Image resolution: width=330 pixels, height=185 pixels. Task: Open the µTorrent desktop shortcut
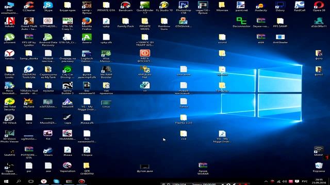pyautogui.click(x=9, y=39)
